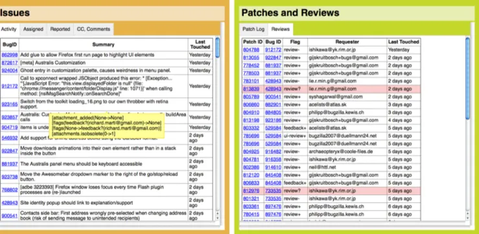This screenshot has height=234, width=479.
Task: Open patch 783101 link
Action: [251, 81]
